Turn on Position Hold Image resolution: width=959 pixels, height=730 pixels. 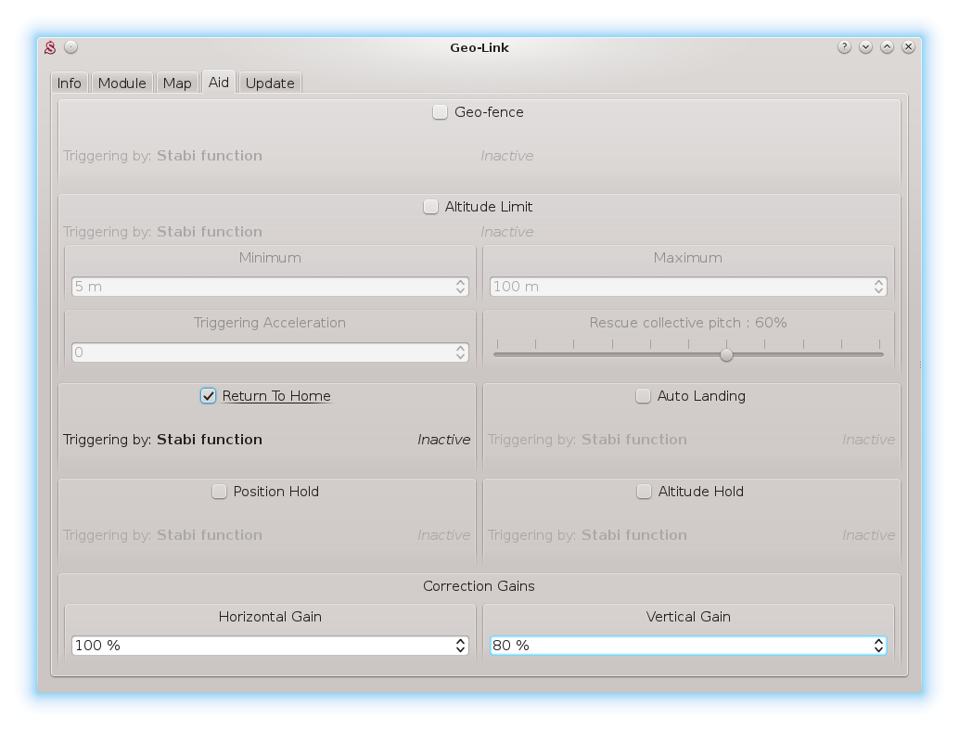(x=220, y=492)
